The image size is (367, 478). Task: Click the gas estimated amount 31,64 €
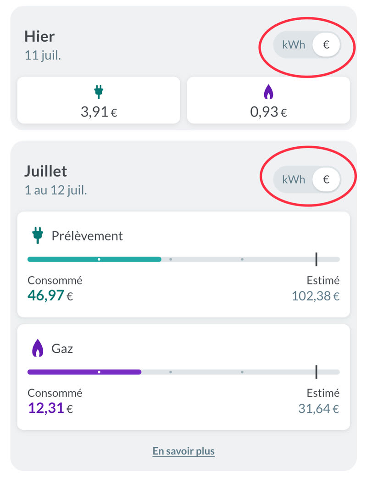318,408
